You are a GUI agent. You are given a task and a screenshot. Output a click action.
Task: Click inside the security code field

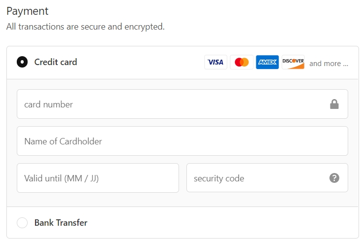267,177
